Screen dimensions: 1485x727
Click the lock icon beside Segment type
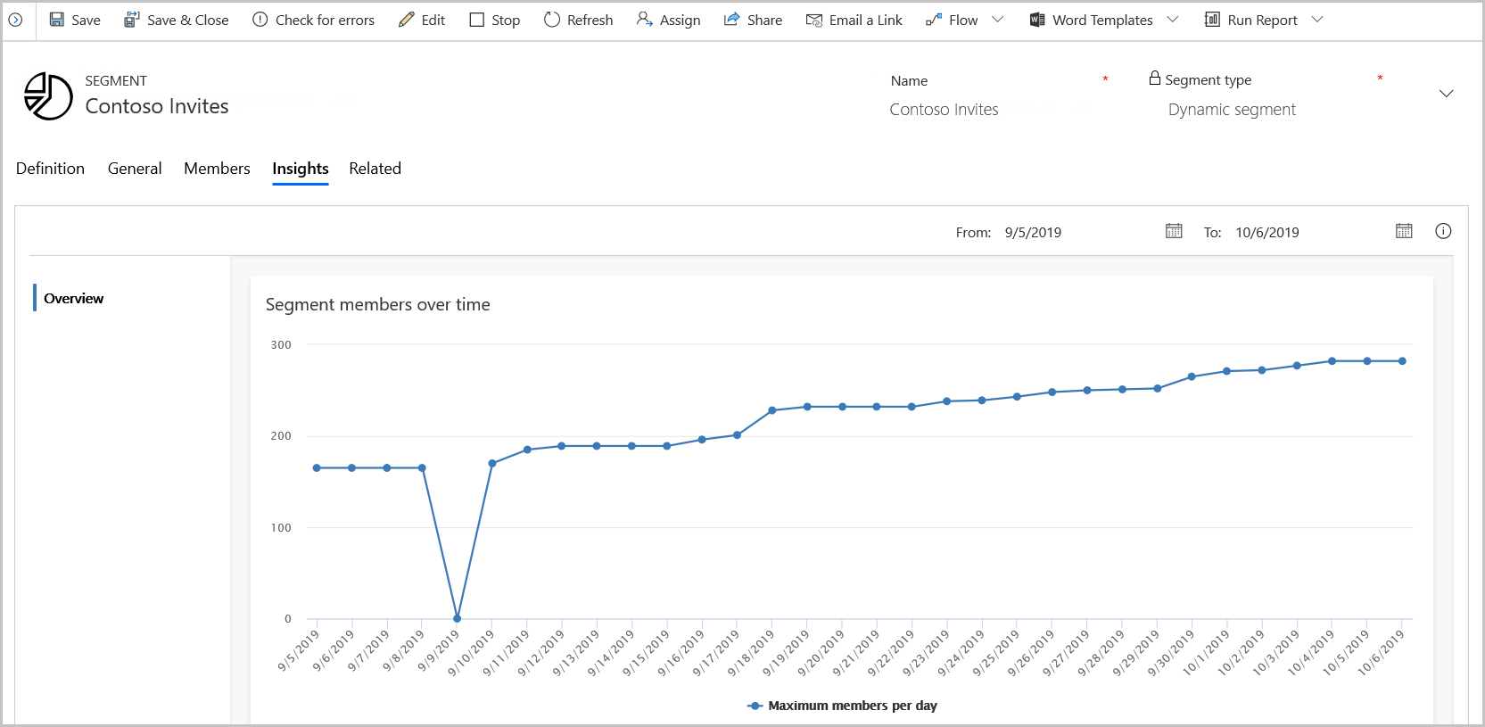1155,78
